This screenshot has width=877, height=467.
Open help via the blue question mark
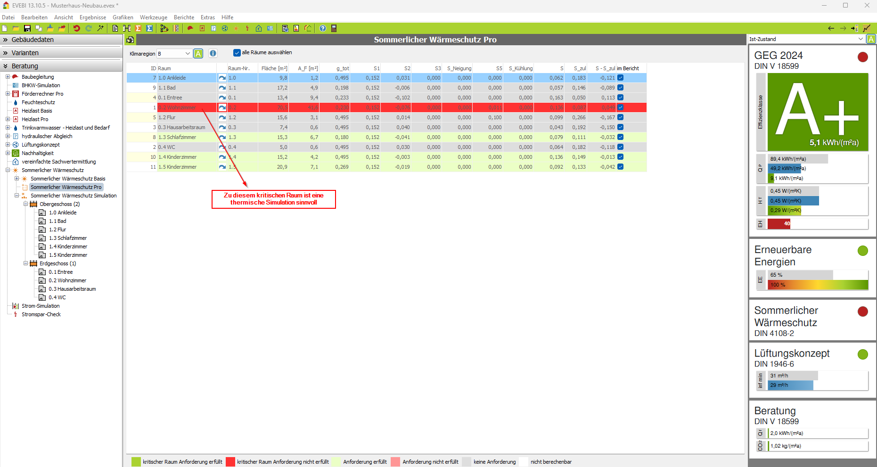323,28
